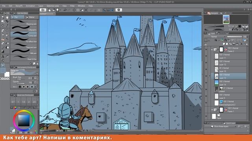Click the wrench icon in tool property
The width and height of the screenshot is (252, 141).
point(37,91)
